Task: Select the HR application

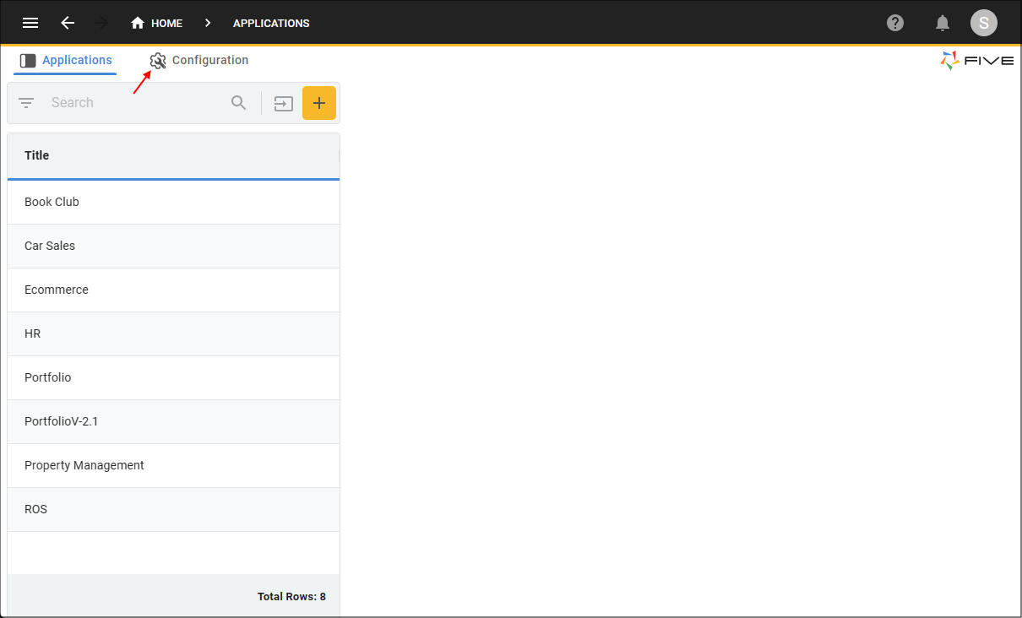Action: pos(173,333)
